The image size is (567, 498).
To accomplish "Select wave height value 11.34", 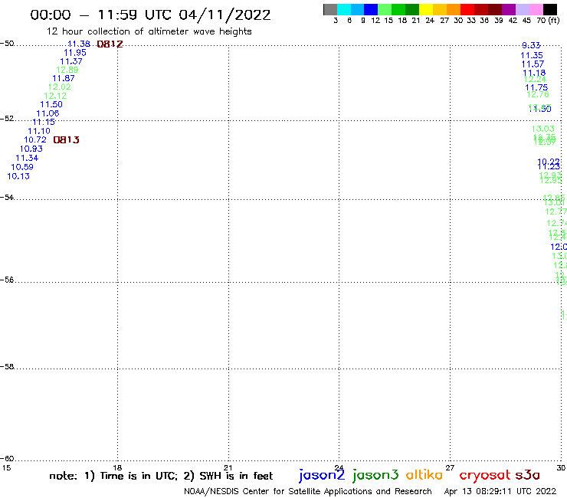I will click(27, 158).
